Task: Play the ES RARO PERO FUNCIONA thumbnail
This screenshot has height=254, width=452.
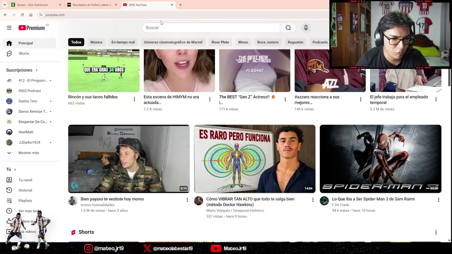Action: point(255,159)
